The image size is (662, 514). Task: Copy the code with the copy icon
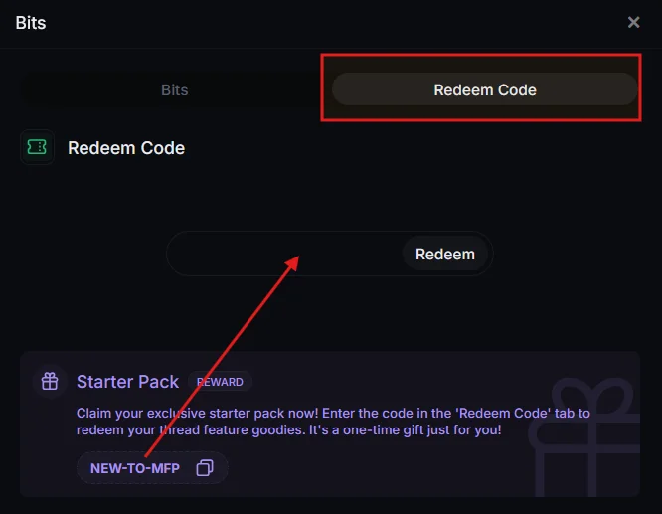(x=205, y=467)
